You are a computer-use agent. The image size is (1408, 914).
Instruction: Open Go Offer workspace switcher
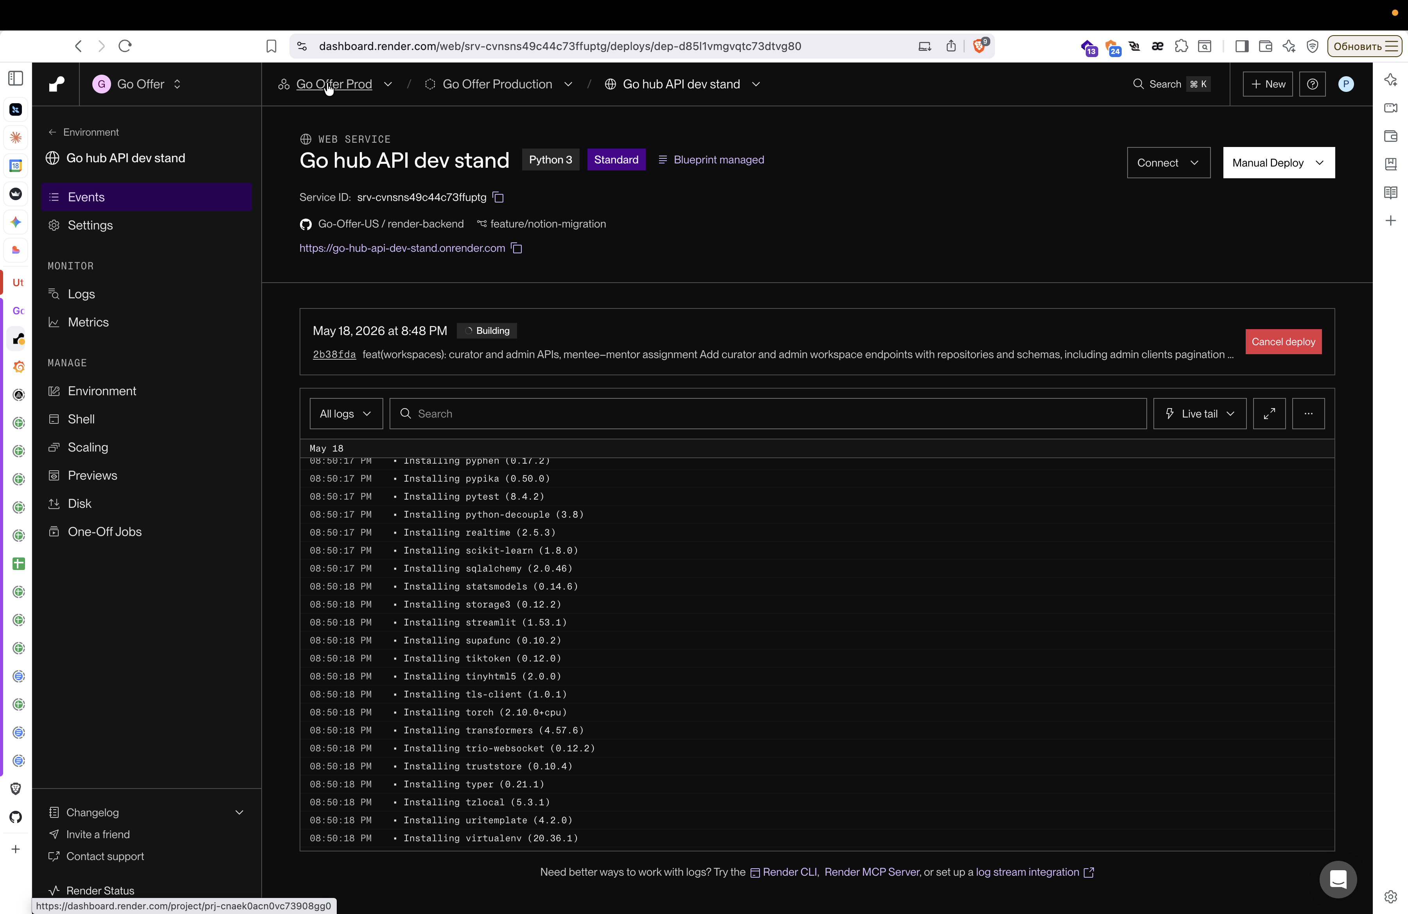(x=137, y=84)
